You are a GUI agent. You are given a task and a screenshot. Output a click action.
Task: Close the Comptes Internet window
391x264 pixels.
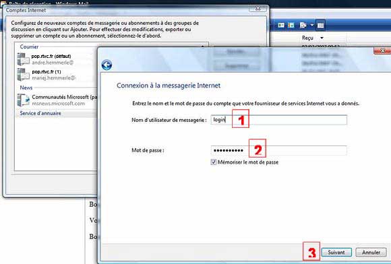click(x=258, y=8)
